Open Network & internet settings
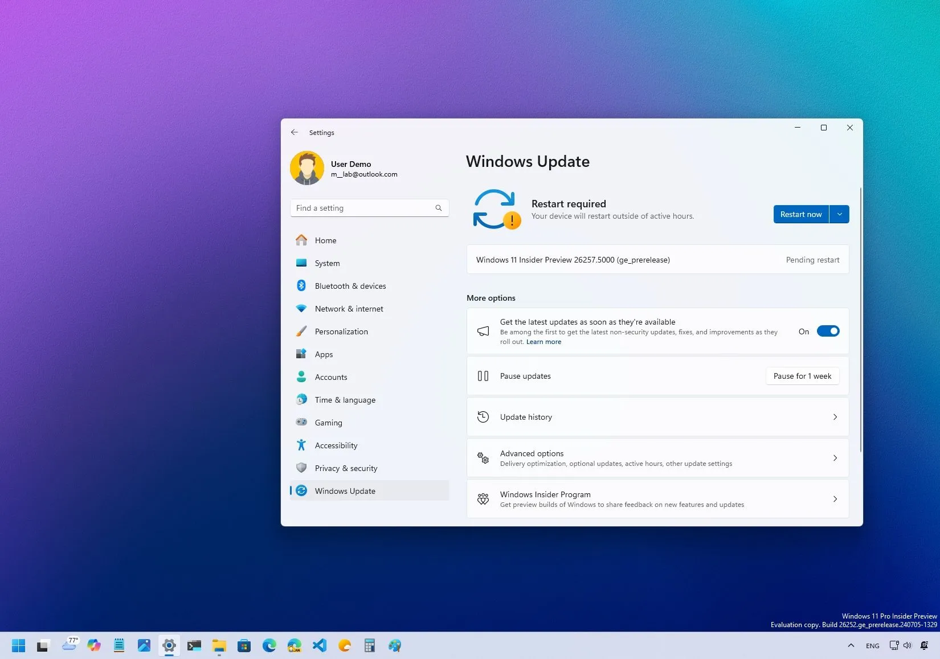 point(349,308)
